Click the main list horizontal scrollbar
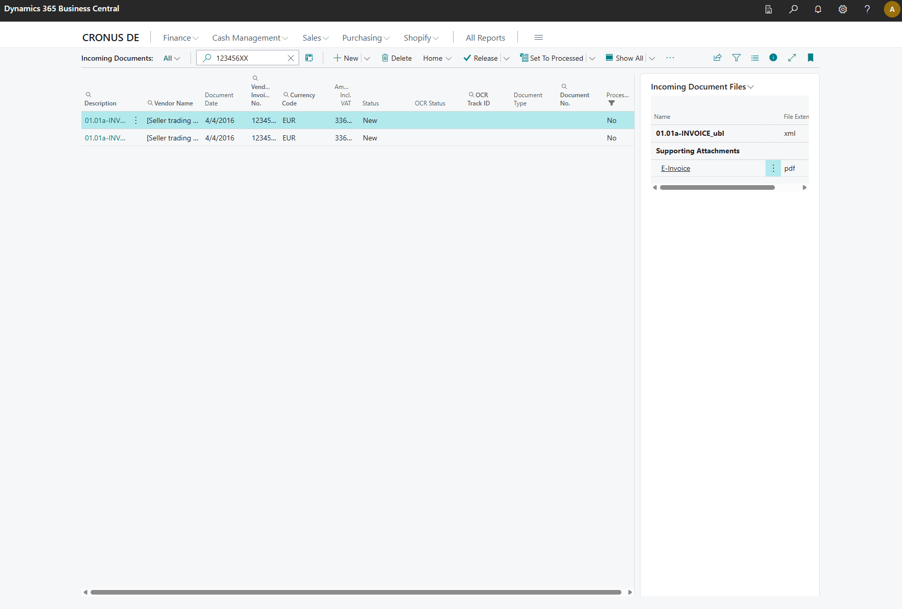 point(355,592)
